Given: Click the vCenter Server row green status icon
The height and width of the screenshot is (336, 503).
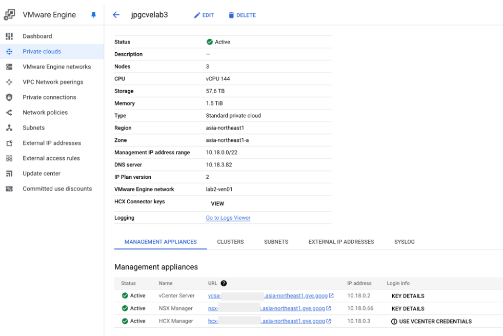Looking at the screenshot, I should (125, 296).
